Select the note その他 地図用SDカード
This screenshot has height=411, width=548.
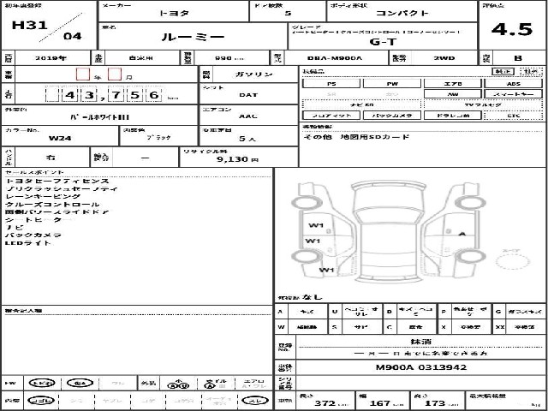coord(356,137)
